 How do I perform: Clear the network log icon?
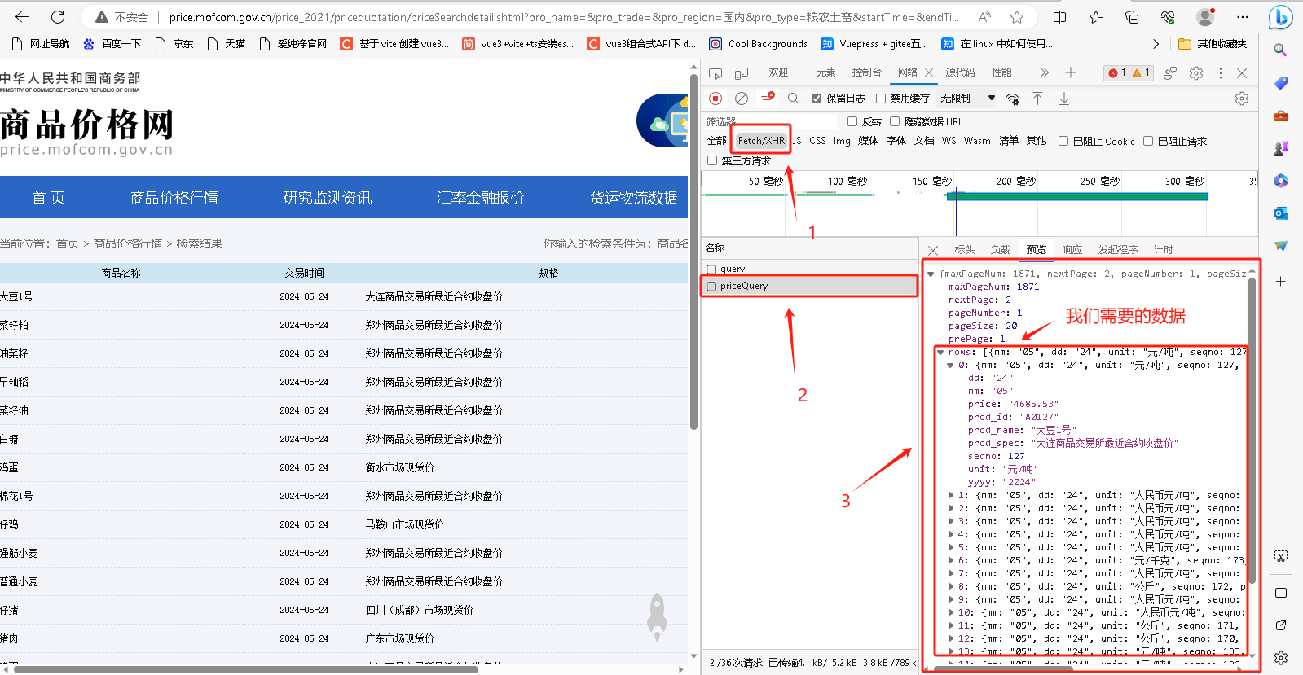[x=742, y=99]
